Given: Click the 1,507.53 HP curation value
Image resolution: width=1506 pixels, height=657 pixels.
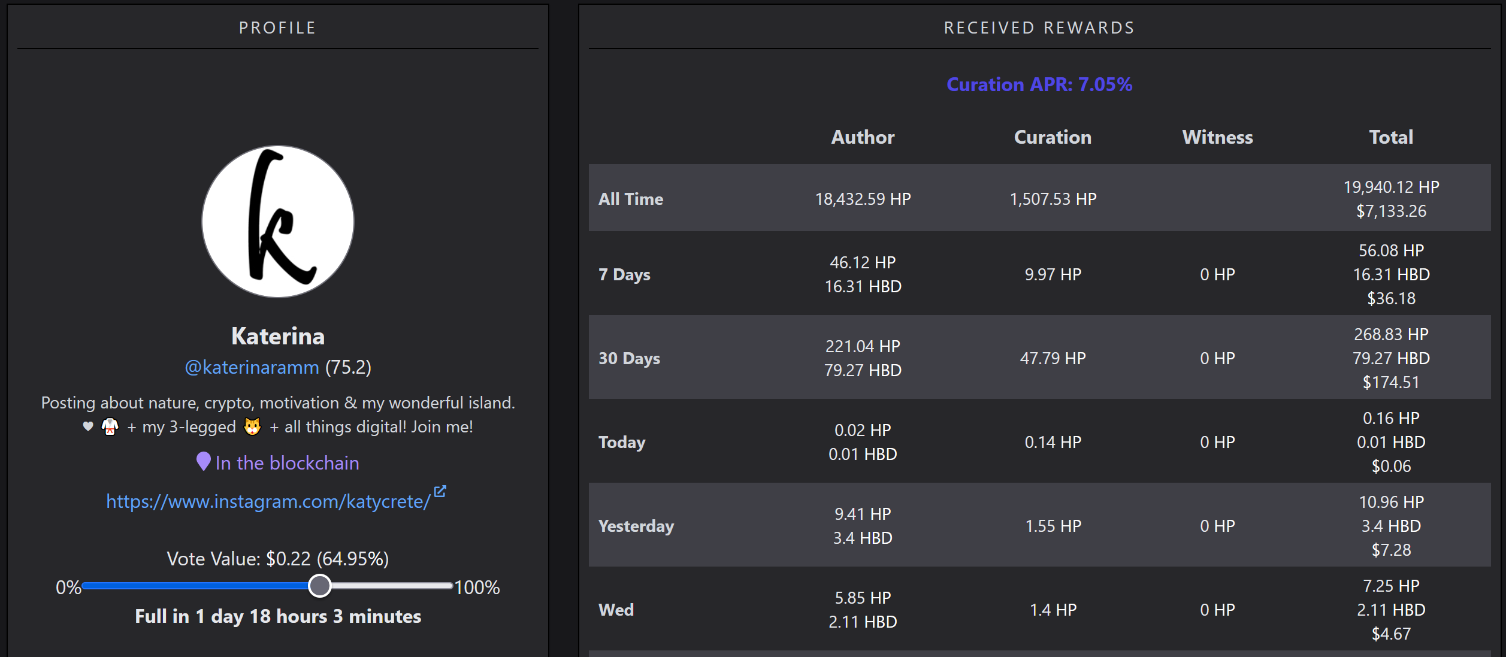Looking at the screenshot, I should point(1053,199).
